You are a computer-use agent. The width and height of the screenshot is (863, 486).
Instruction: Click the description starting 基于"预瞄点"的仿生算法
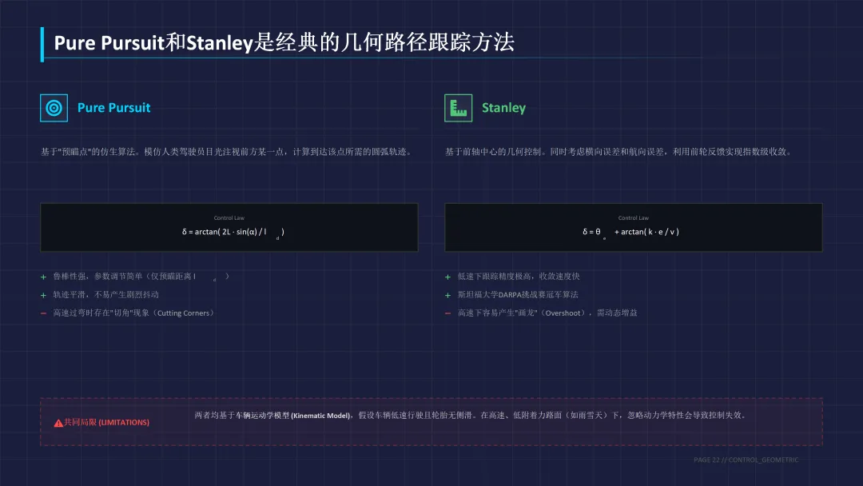point(227,151)
